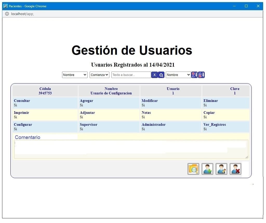Click the Cédula value 3945753
The width and height of the screenshot is (266, 223).
click(x=45, y=93)
